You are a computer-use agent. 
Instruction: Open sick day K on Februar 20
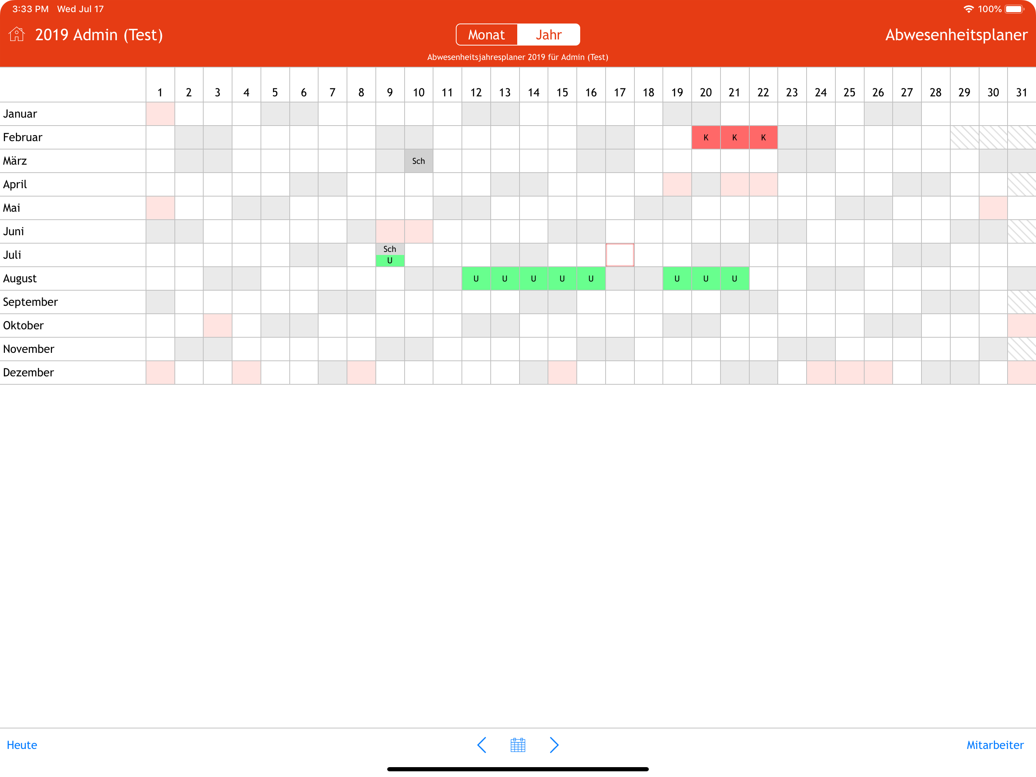coord(706,137)
